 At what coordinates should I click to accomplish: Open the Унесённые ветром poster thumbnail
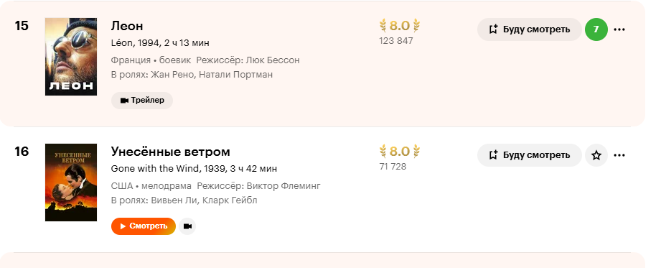tap(71, 182)
